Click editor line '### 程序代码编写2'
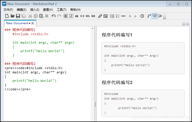The image size is (192, 122). pos(20,64)
